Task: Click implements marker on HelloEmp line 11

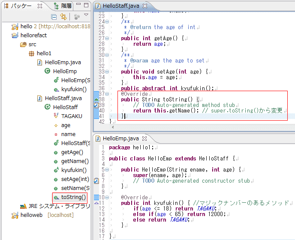Action: pyautogui.click(x=96, y=203)
